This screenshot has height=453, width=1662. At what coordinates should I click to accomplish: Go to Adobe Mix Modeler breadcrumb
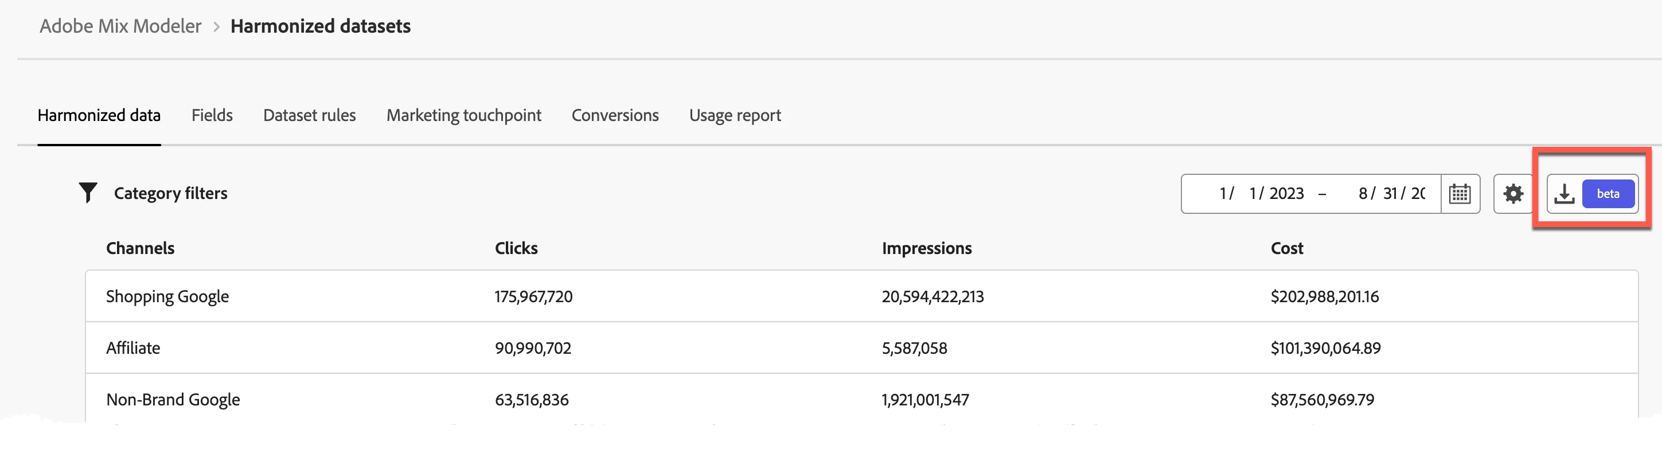click(x=120, y=26)
